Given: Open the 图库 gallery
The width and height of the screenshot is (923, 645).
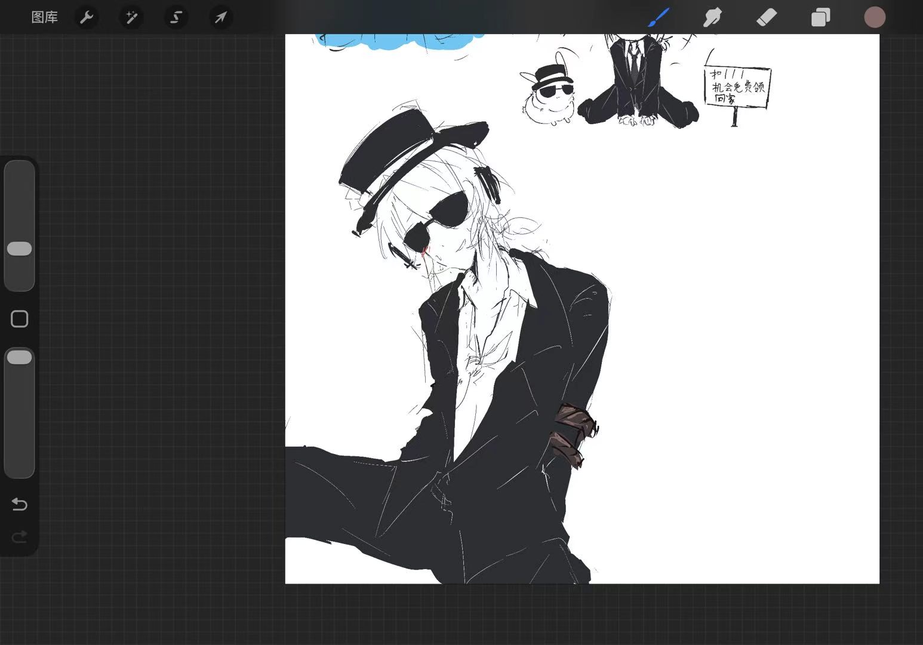Looking at the screenshot, I should point(45,17).
